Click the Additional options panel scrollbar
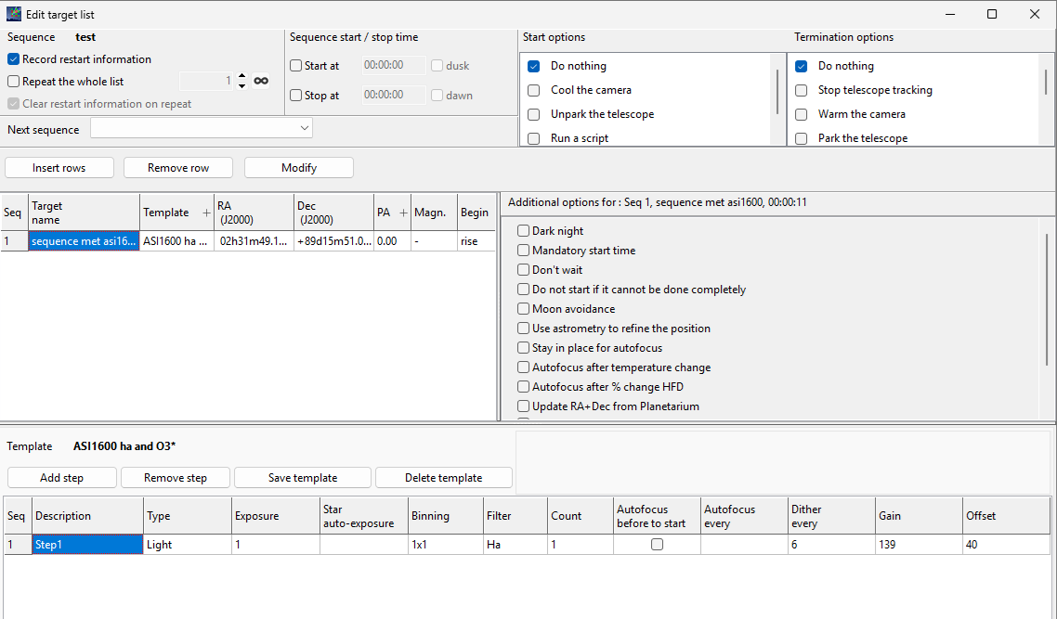Screen dimensions: 1057x619 [1047, 300]
